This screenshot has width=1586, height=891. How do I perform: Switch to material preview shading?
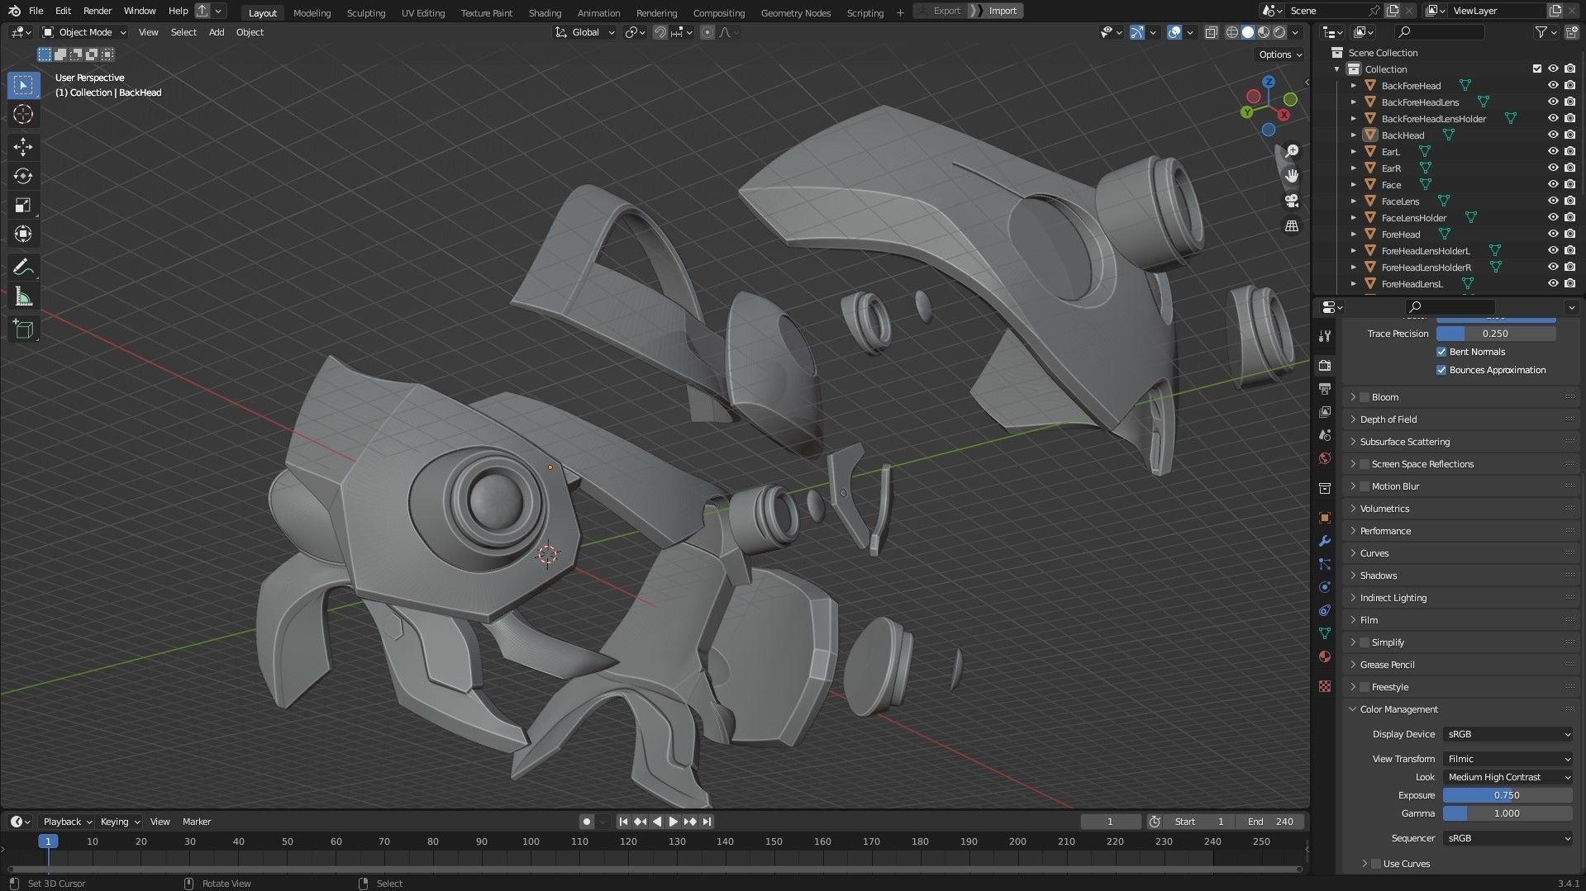tap(1264, 32)
